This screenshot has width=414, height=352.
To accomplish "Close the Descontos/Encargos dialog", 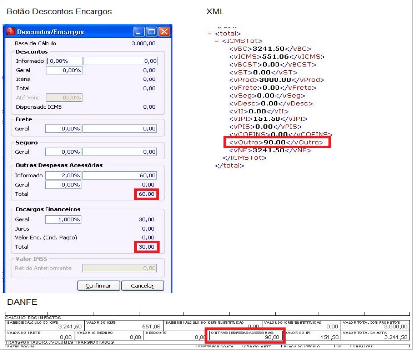I will point(164,32).
